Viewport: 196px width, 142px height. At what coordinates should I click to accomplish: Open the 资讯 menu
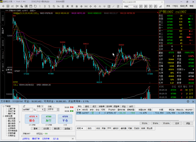[x=168, y=6]
